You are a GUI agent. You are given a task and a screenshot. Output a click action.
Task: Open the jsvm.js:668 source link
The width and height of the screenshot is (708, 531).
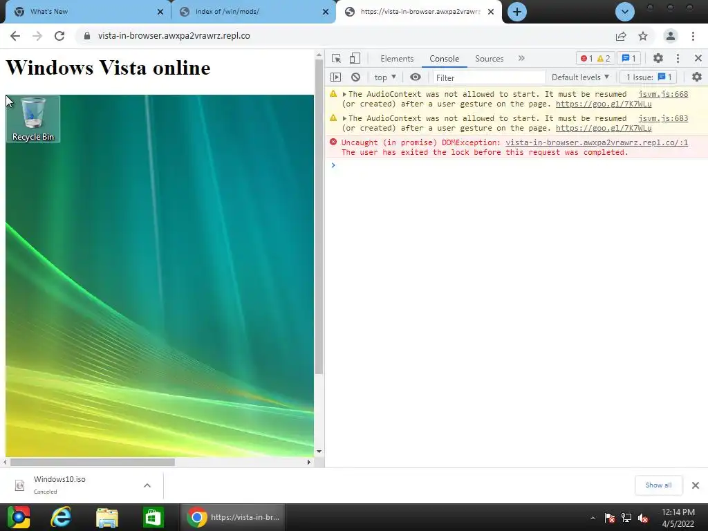(663, 94)
